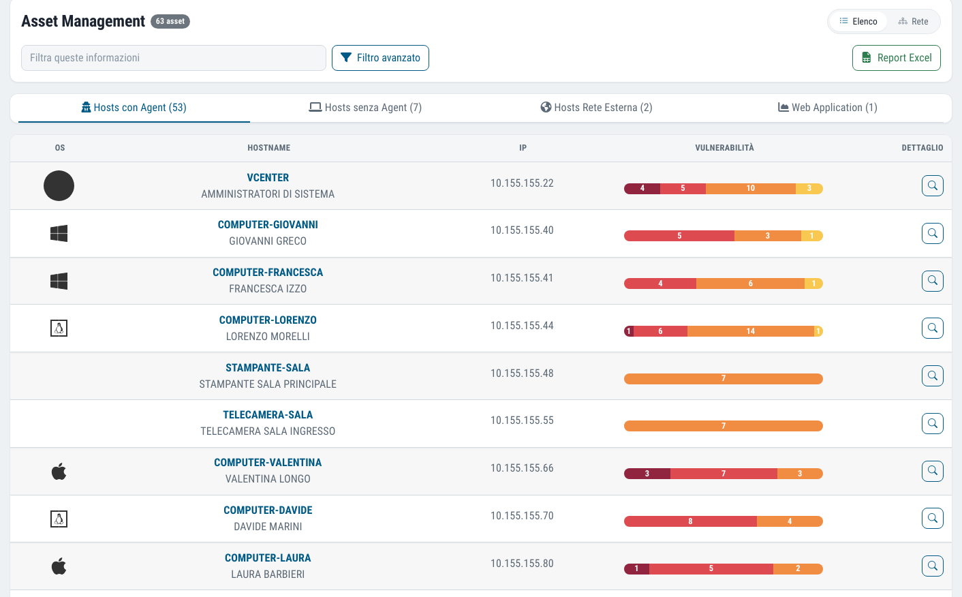Click the Linux OS icon for COMPUTER-LORENZO
Viewport: 962px width, 597px height.
[59, 328]
